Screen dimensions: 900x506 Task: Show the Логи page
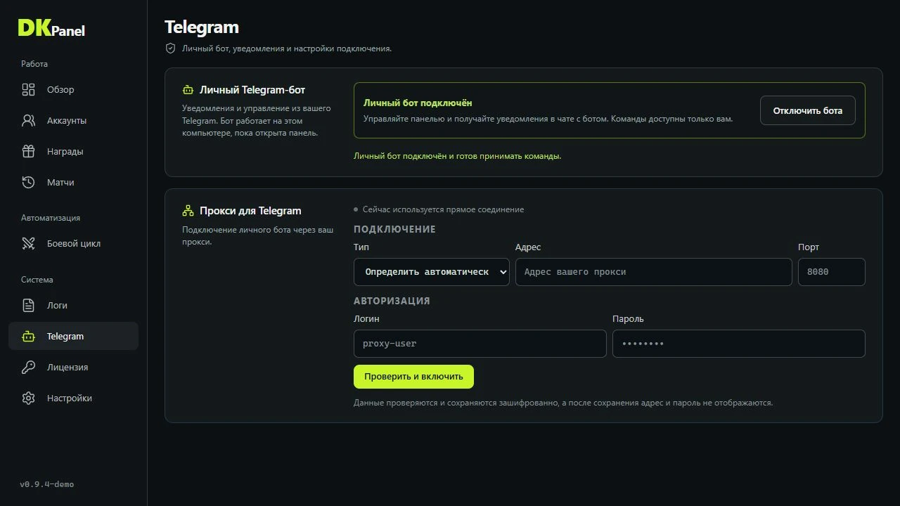(x=73, y=305)
